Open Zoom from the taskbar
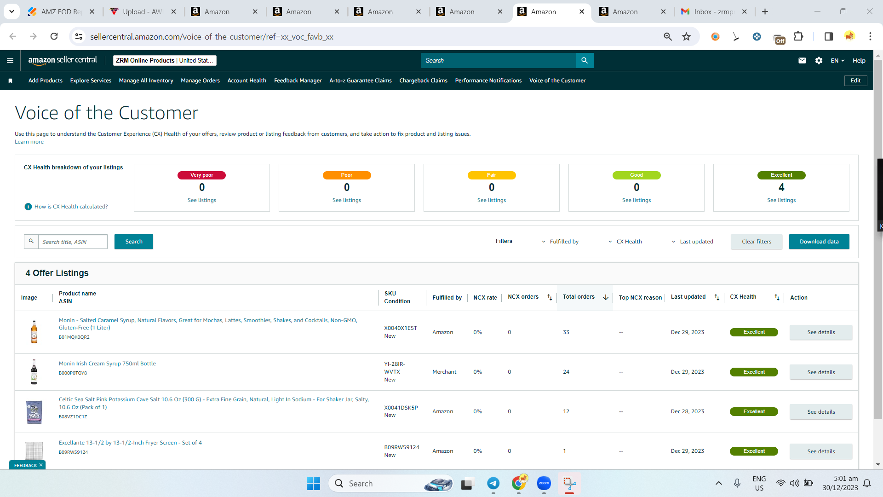 (544, 483)
